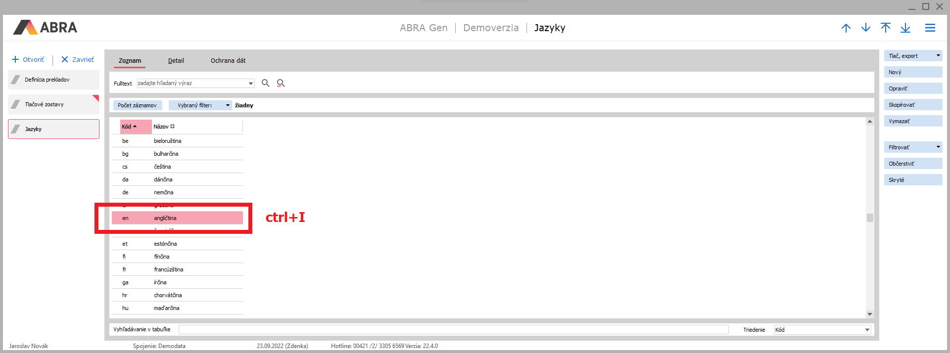Go to previous record with up arrow
Viewport: 950px width, 353px height.
[x=846, y=28]
